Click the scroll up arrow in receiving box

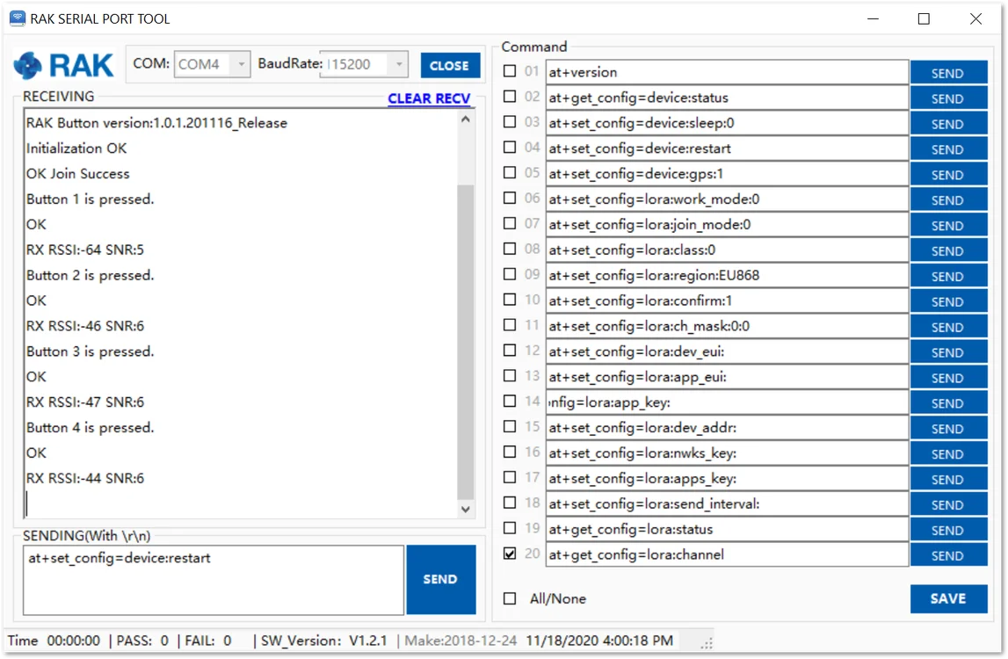[466, 119]
